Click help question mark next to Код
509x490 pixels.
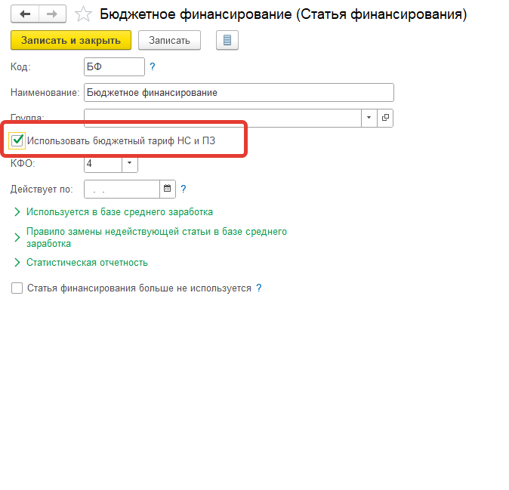click(152, 67)
